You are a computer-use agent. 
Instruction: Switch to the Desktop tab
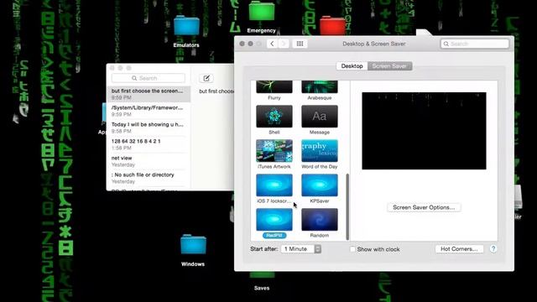point(352,66)
